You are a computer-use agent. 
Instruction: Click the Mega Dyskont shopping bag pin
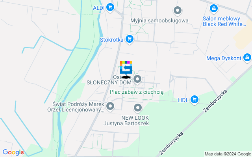(x=247, y=58)
